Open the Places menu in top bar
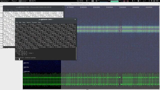 click(14, 1)
